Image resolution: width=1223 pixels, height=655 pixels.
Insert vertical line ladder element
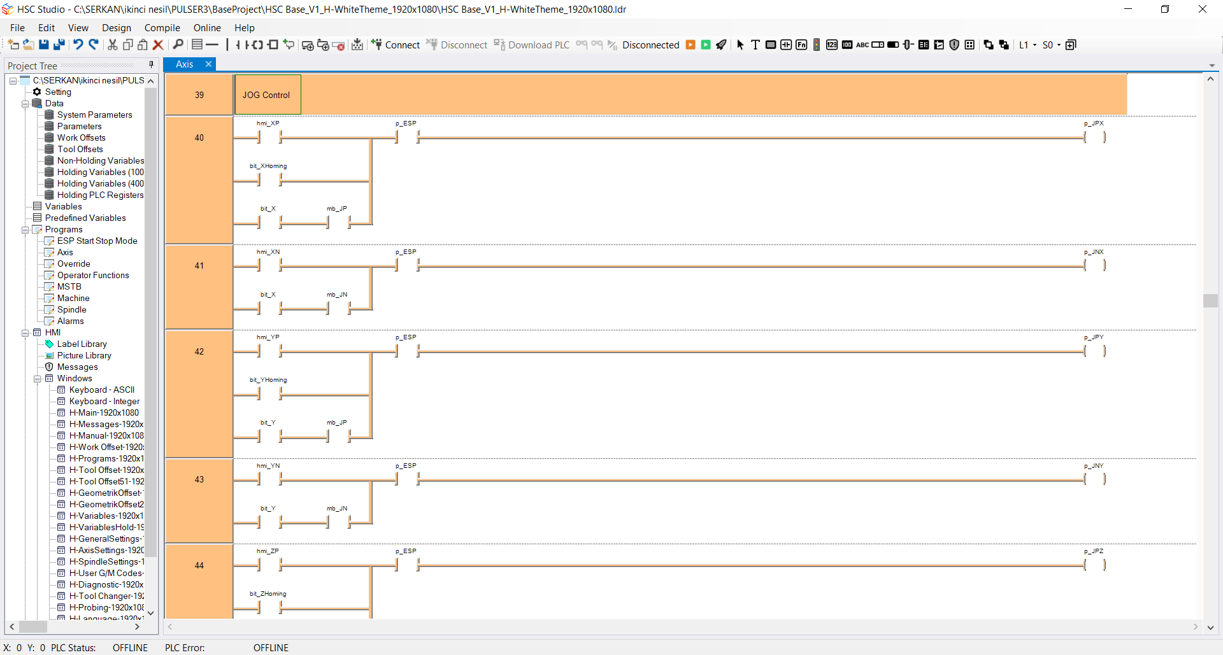coord(227,45)
